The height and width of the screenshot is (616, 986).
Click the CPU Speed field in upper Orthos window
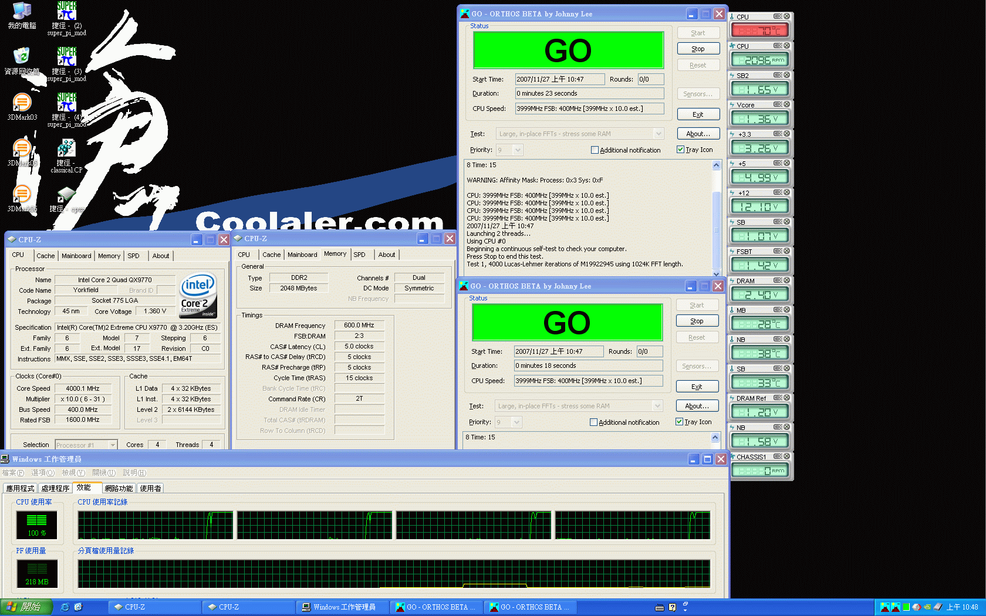[x=589, y=109]
